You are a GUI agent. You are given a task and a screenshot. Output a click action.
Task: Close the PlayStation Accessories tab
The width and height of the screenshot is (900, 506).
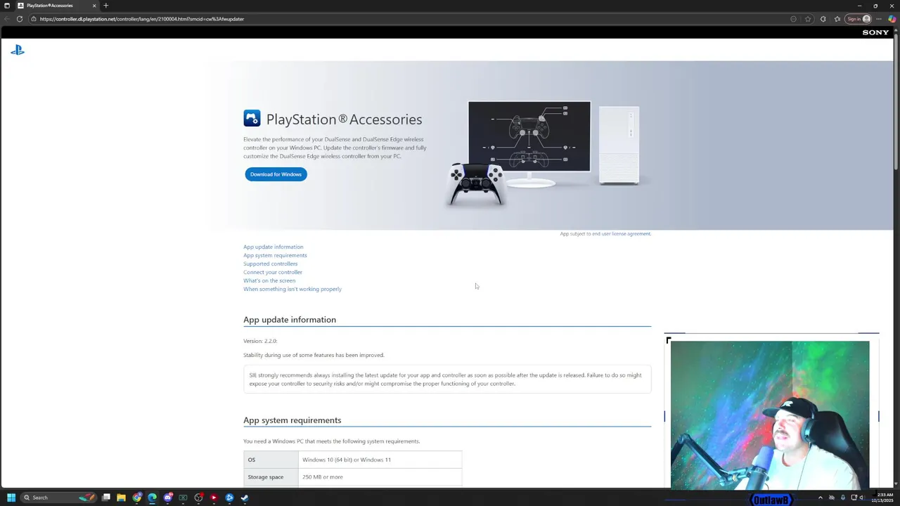click(94, 6)
